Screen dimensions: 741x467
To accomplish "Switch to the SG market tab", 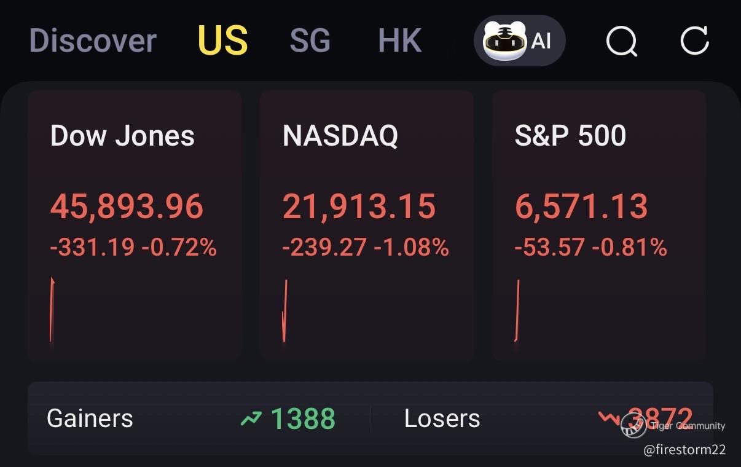I will pos(310,41).
